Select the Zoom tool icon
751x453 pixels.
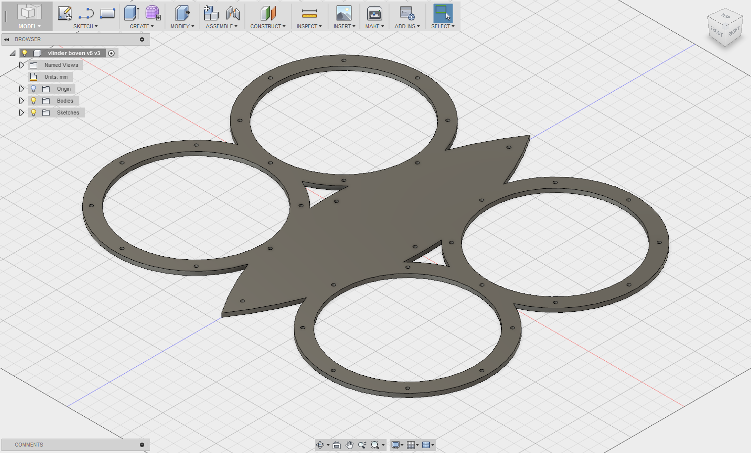tap(362, 445)
